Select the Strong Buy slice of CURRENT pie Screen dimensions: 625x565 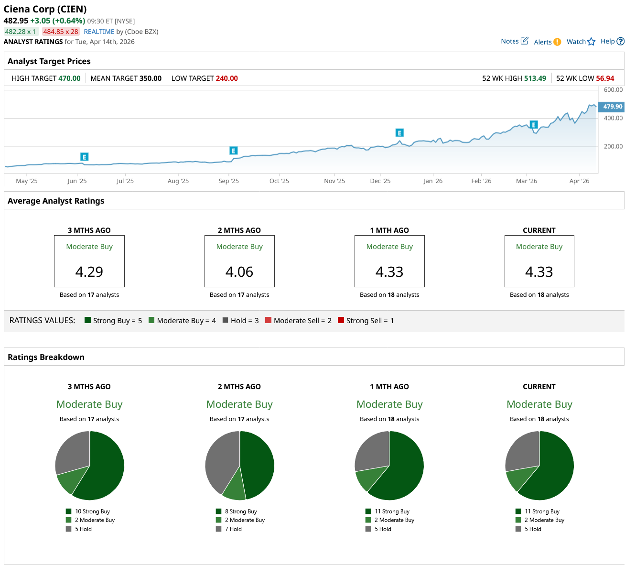(x=554, y=466)
